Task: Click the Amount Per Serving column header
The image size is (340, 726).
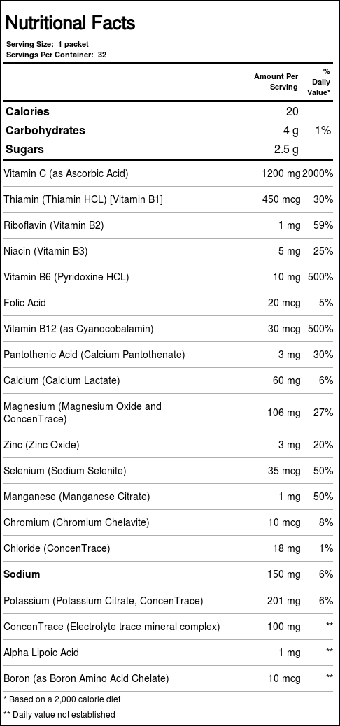Action: coord(276,82)
